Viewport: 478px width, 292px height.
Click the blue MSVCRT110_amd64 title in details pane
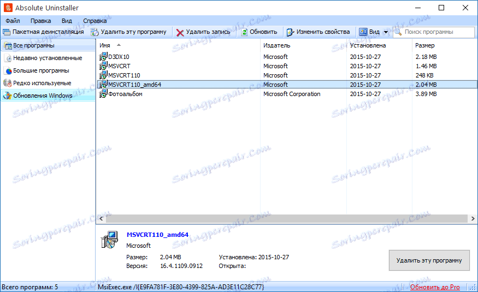pyautogui.click(x=157, y=235)
